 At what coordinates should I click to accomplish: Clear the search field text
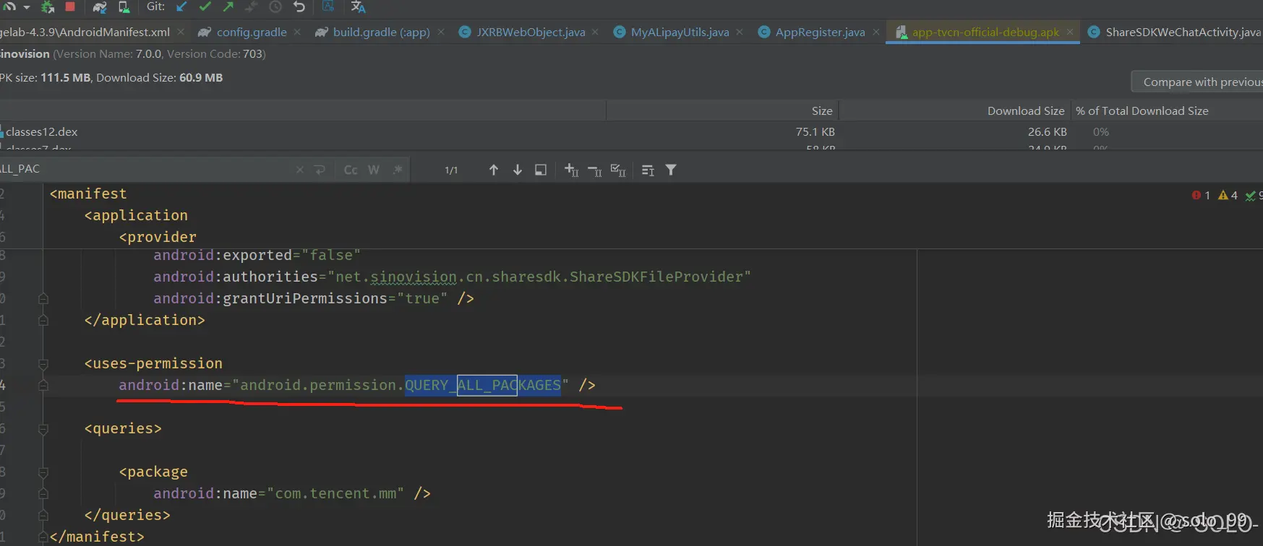300,170
